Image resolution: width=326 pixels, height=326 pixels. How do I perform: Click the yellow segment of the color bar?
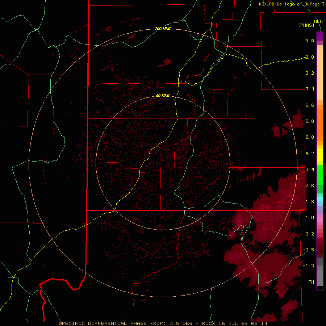coord(320,155)
